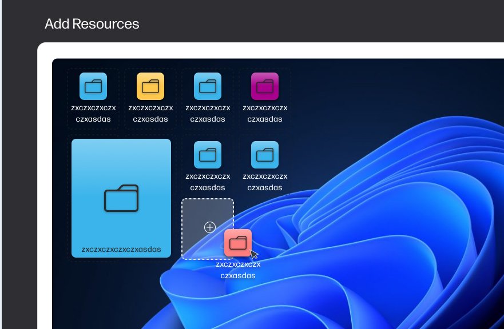Open the magenta folder icon
Screen dimensions: 504x329
[265, 86]
